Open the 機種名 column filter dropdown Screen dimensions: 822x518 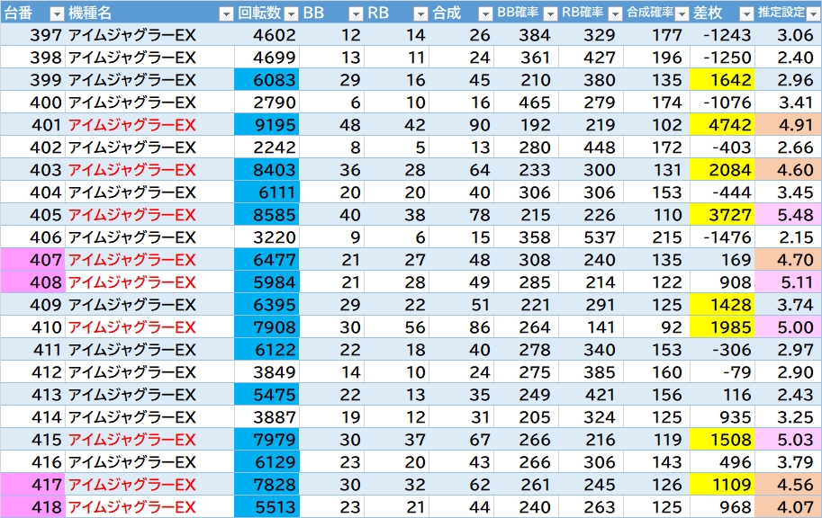click(x=226, y=13)
